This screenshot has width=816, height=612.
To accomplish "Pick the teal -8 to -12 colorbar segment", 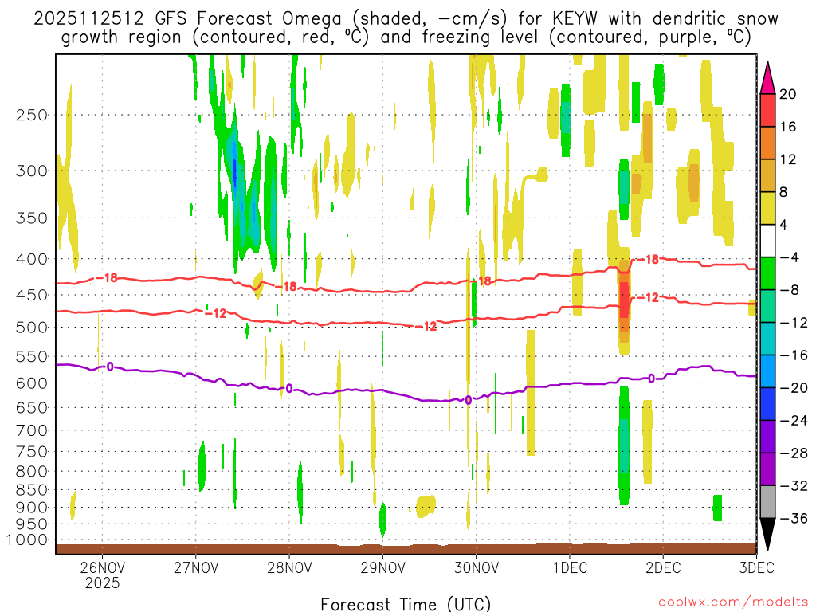I will tap(767, 306).
